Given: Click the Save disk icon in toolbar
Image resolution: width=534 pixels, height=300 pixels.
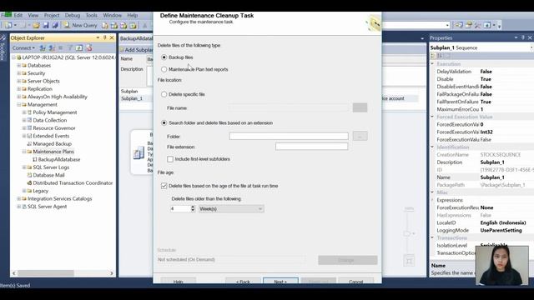Looking at the screenshot, I should 46,25.
